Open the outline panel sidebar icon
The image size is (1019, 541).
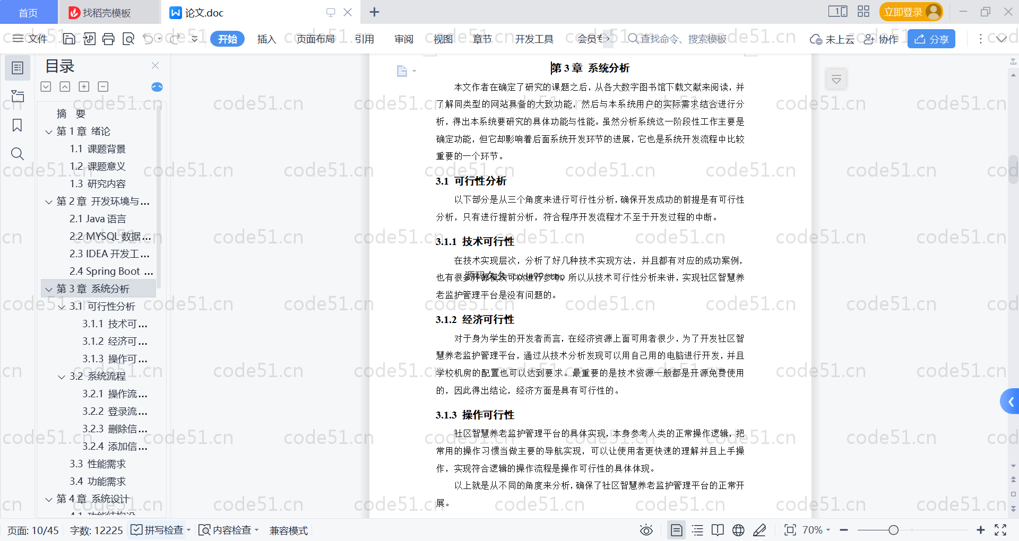coord(18,68)
